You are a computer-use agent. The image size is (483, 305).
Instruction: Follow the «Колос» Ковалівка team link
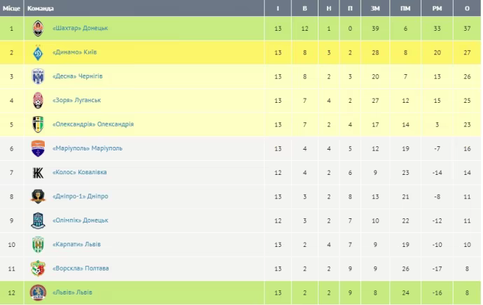click(80, 173)
